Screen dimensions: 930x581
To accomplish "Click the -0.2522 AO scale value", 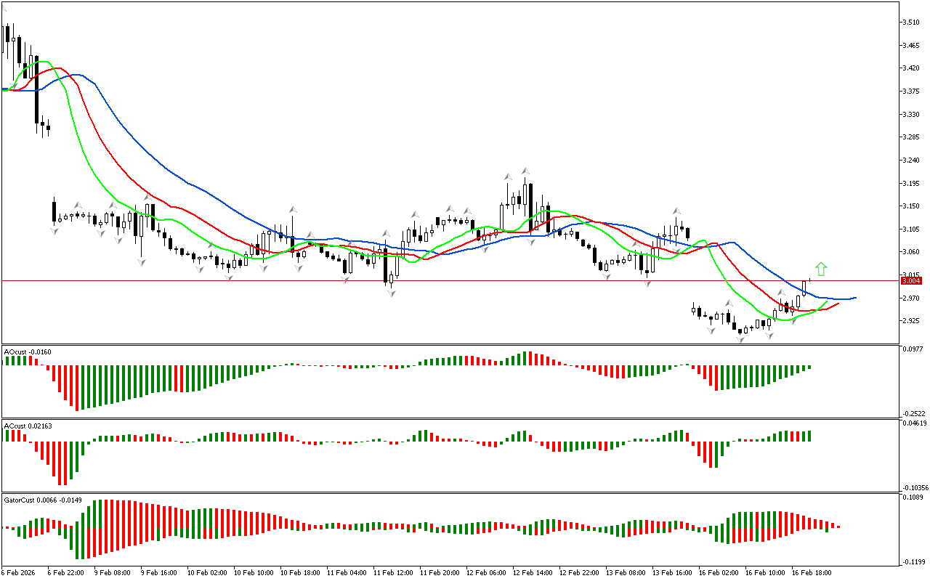I will coord(913,413).
